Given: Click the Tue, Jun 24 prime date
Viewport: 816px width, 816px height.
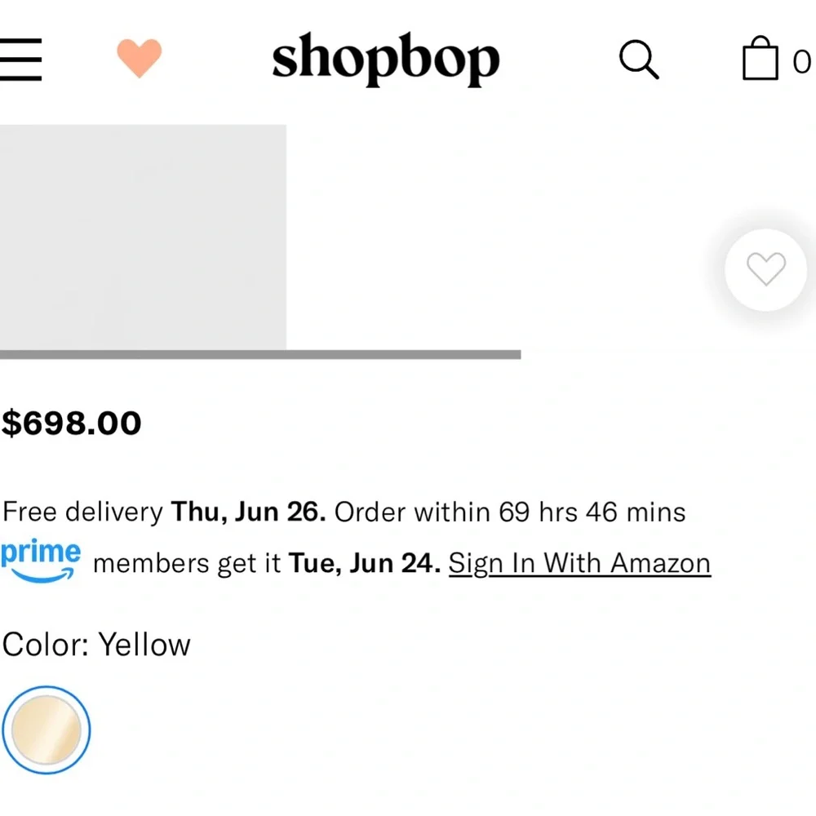Looking at the screenshot, I should coord(364,563).
